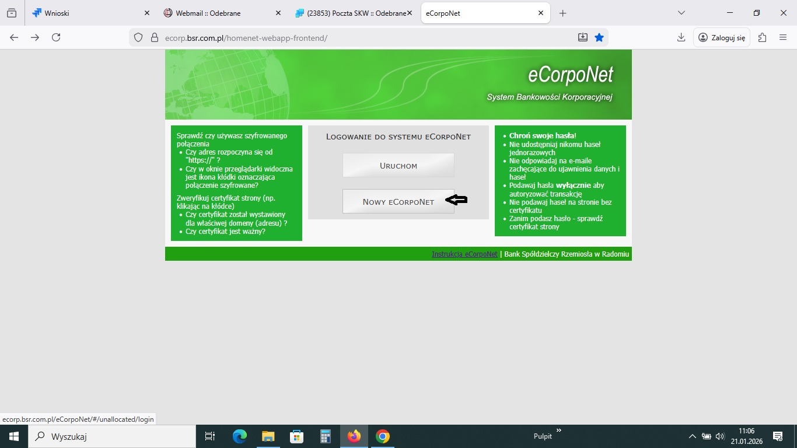797x448 pixels.
Task: Click the Zanim podasz hasło bullet
Action: 556,222
